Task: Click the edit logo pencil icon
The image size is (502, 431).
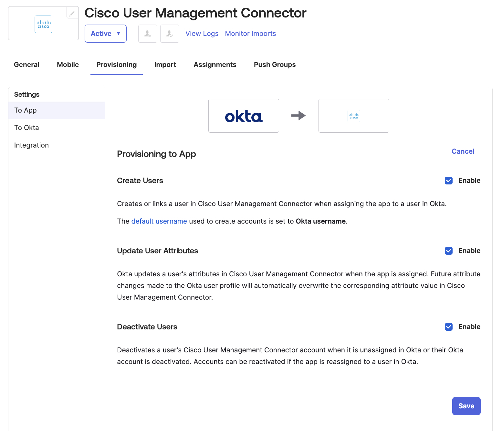Action: click(x=72, y=13)
